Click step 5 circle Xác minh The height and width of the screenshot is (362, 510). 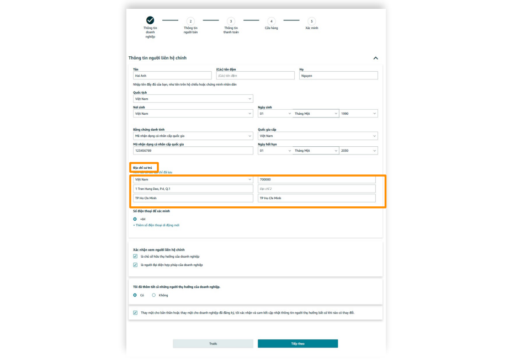click(312, 21)
